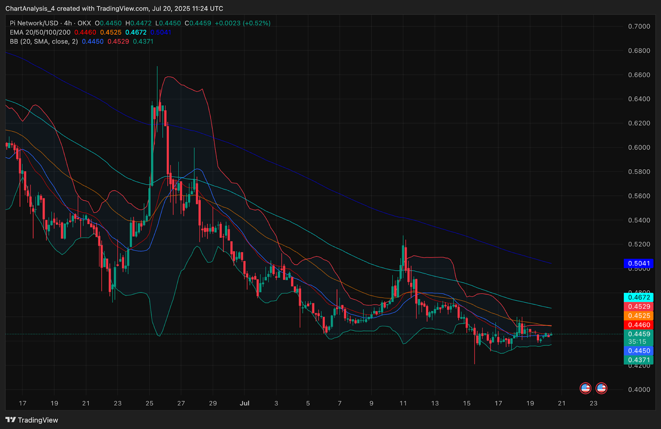Viewport: 661px width, 429px height.
Task: Click the green 0.4371 price axis label
Action: tap(639, 360)
